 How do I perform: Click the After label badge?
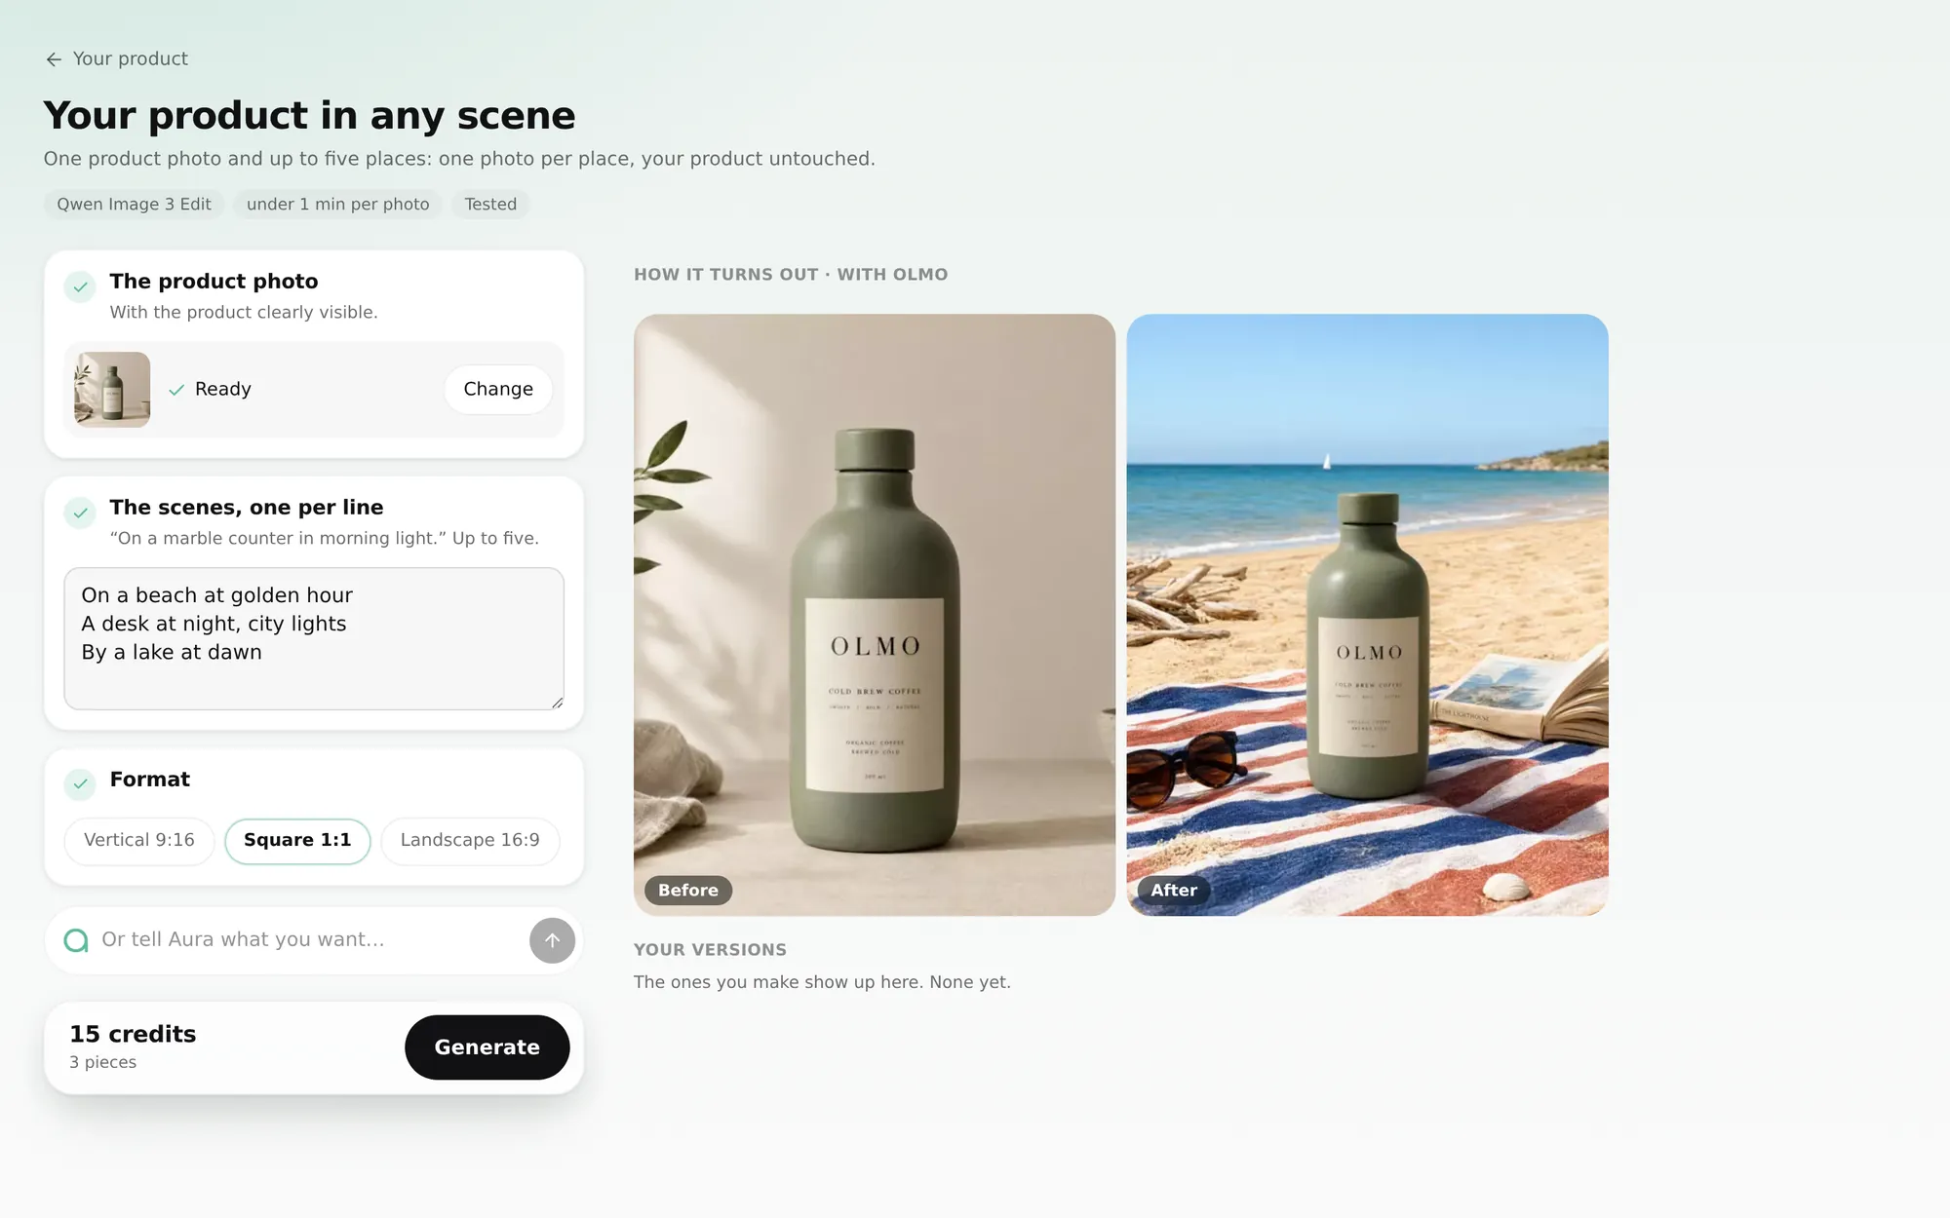[1174, 891]
